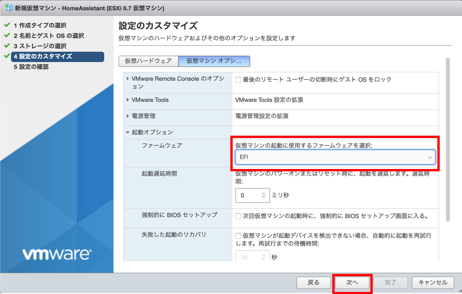Screen dimensions: 462x294
Task: Click the 次へ button
Action: pyautogui.click(x=352, y=283)
